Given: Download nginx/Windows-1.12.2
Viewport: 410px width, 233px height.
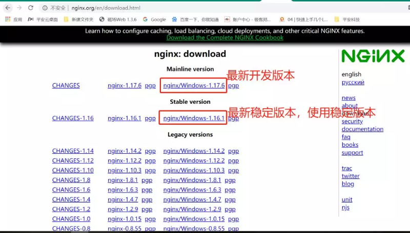Looking at the screenshot, I should (194, 160).
